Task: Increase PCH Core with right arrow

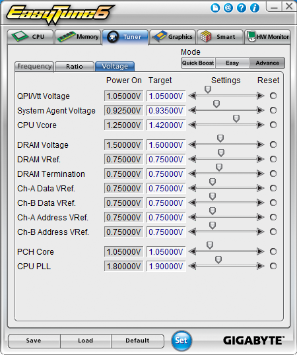Action: pos(260,251)
